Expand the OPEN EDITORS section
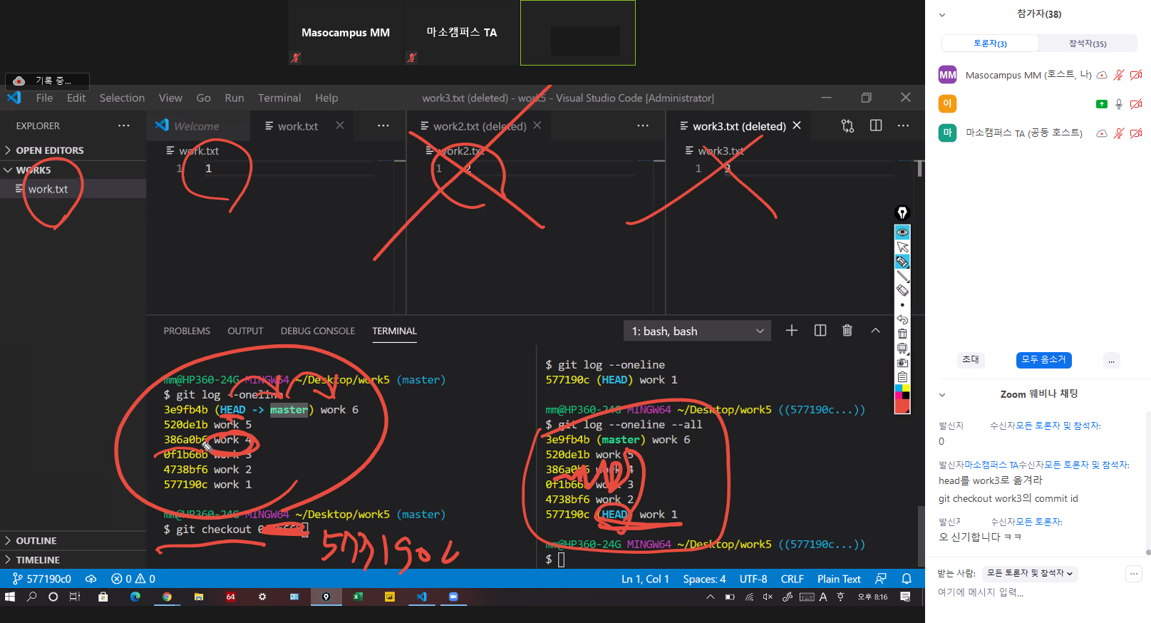The image size is (1151, 623). coord(49,150)
